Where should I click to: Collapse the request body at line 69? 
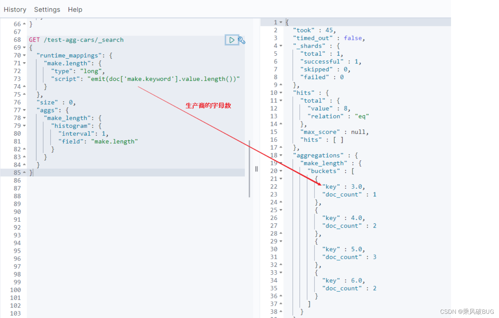tap(24, 48)
